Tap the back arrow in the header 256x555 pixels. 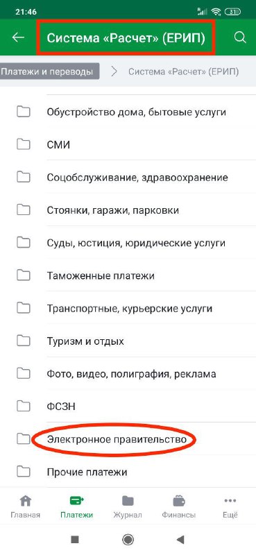click(x=18, y=38)
